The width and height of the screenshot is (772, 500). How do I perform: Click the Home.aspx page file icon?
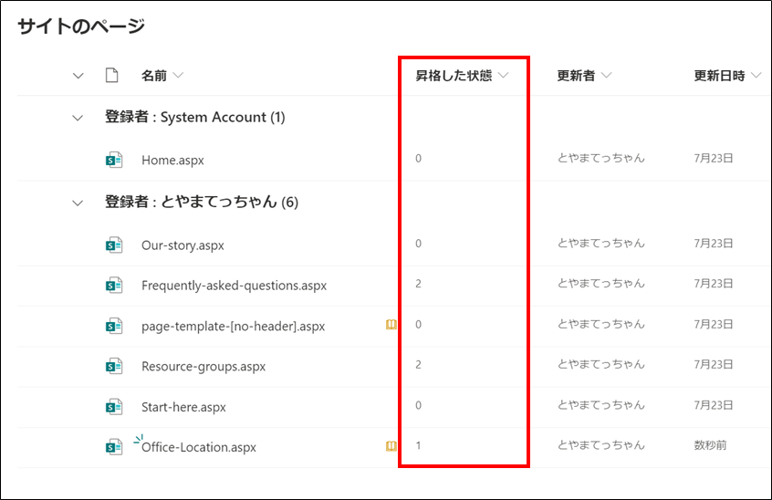[x=114, y=160]
